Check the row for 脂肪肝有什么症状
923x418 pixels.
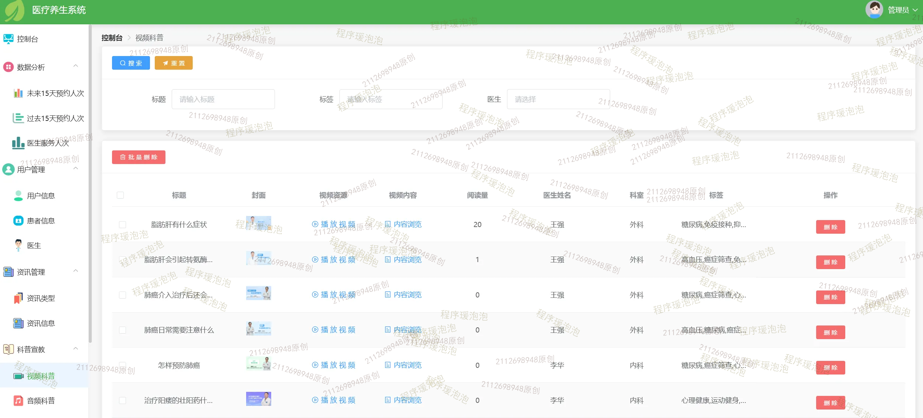point(122,224)
